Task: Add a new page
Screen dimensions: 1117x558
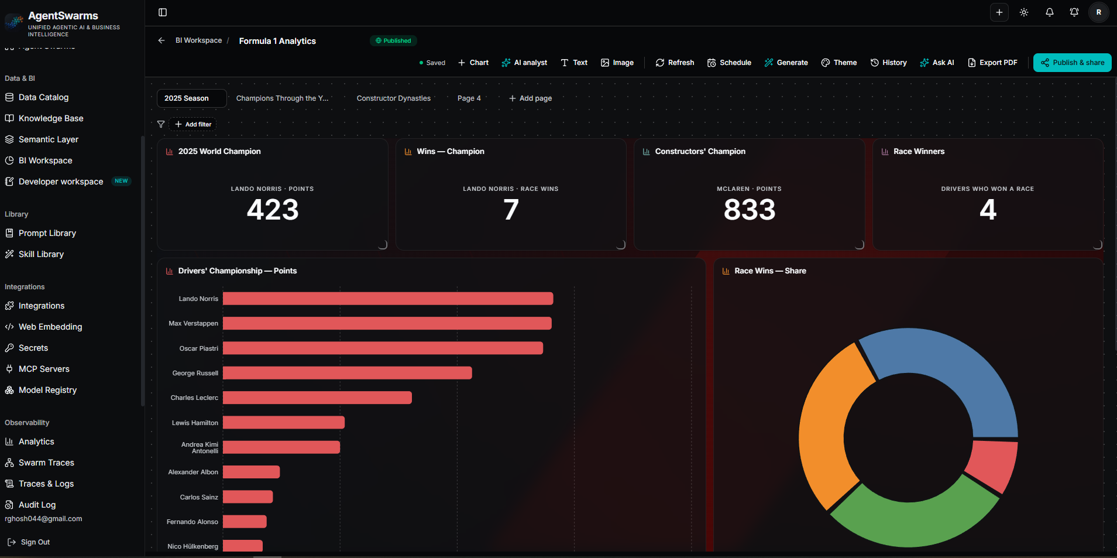Action: (x=530, y=98)
